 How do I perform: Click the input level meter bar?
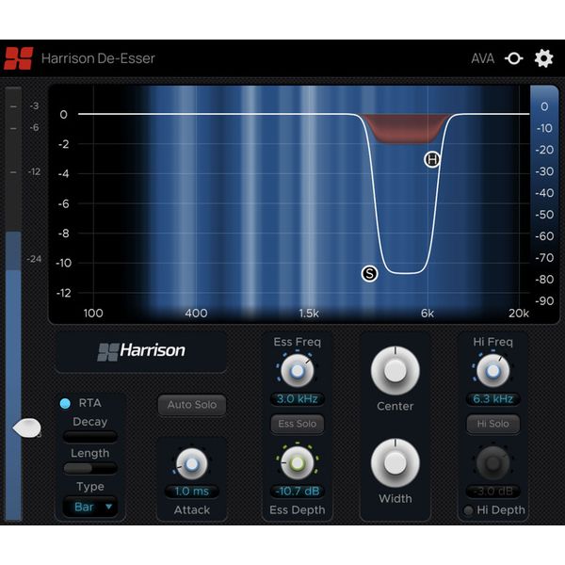pos(14,303)
